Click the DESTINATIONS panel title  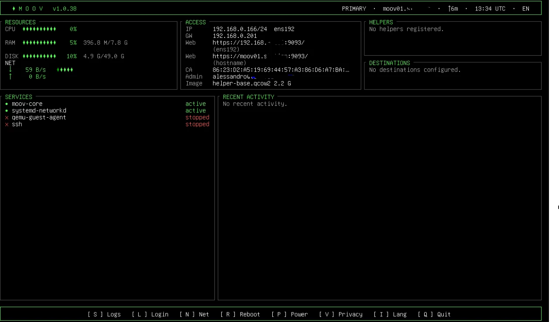[x=390, y=63]
